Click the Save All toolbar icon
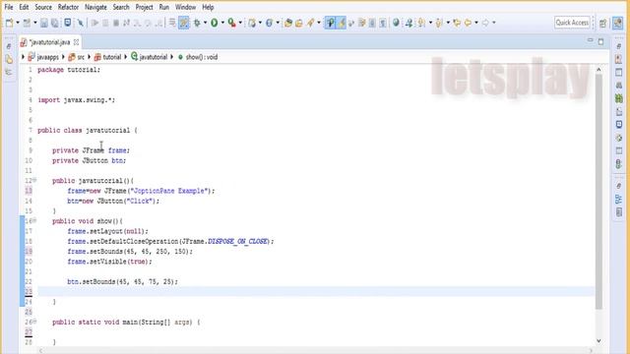Image resolution: width=630 pixels, height=354 pixels. point(55,23)
